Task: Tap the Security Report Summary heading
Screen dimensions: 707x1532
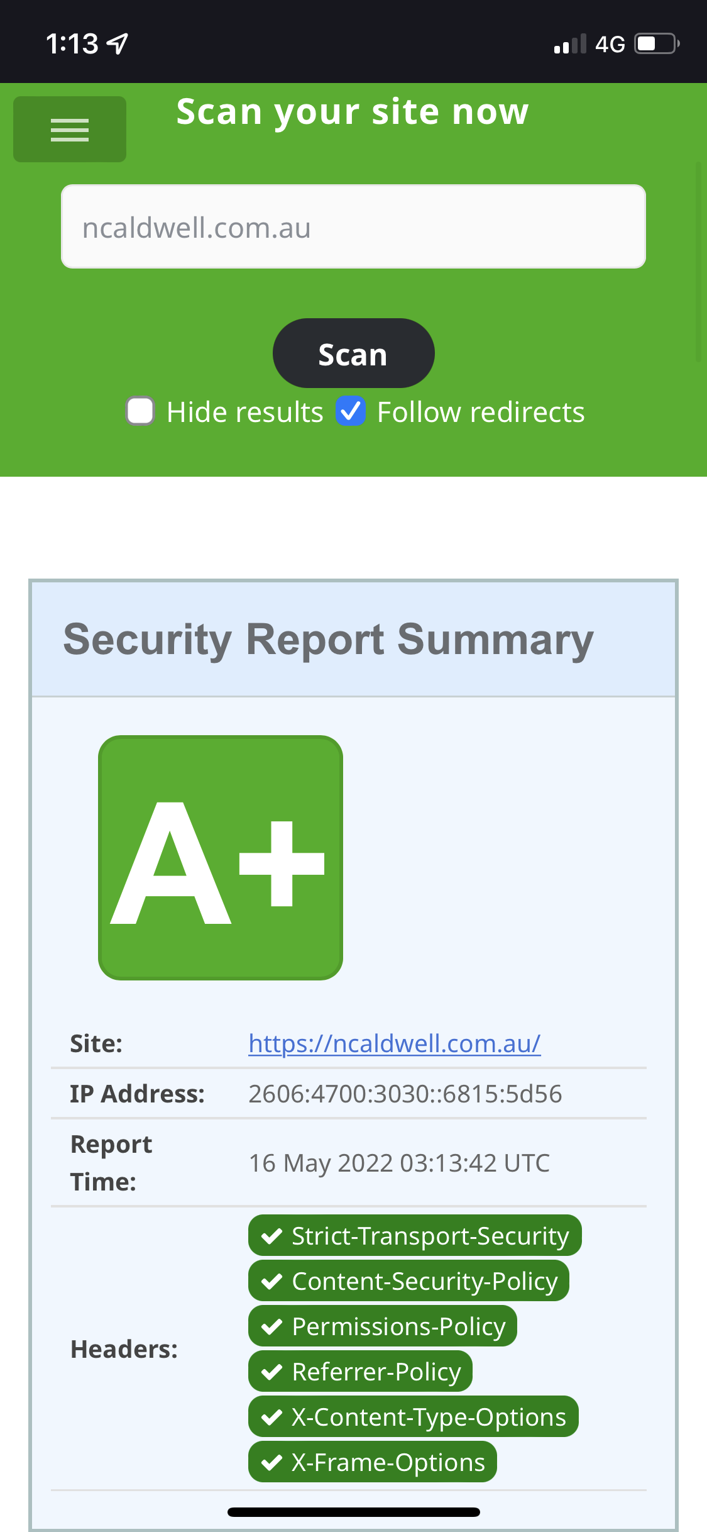Action: click(328, 640)
